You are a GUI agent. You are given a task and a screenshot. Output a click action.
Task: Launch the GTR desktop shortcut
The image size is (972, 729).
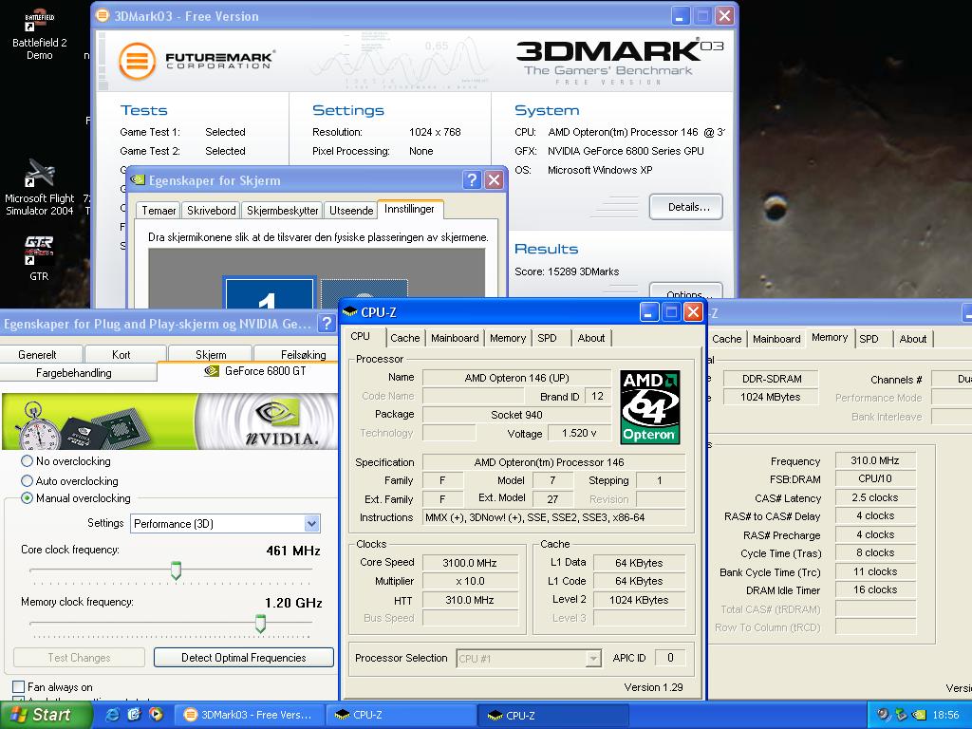tap(39, 258)
